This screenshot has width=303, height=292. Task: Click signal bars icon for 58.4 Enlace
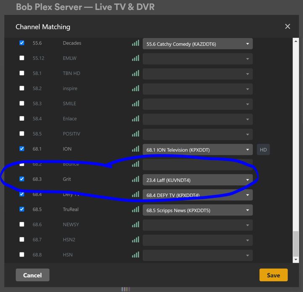coord(135,118)
